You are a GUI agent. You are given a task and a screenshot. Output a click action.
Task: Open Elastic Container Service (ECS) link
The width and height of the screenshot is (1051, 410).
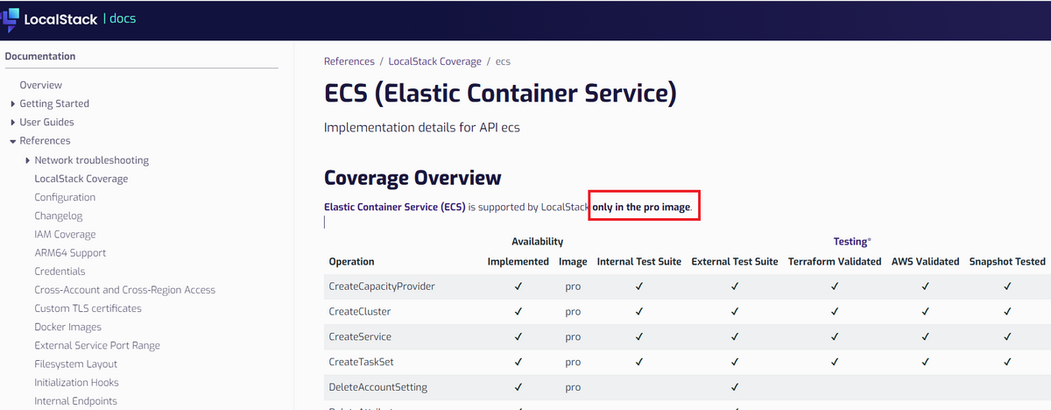pos(394,207)
